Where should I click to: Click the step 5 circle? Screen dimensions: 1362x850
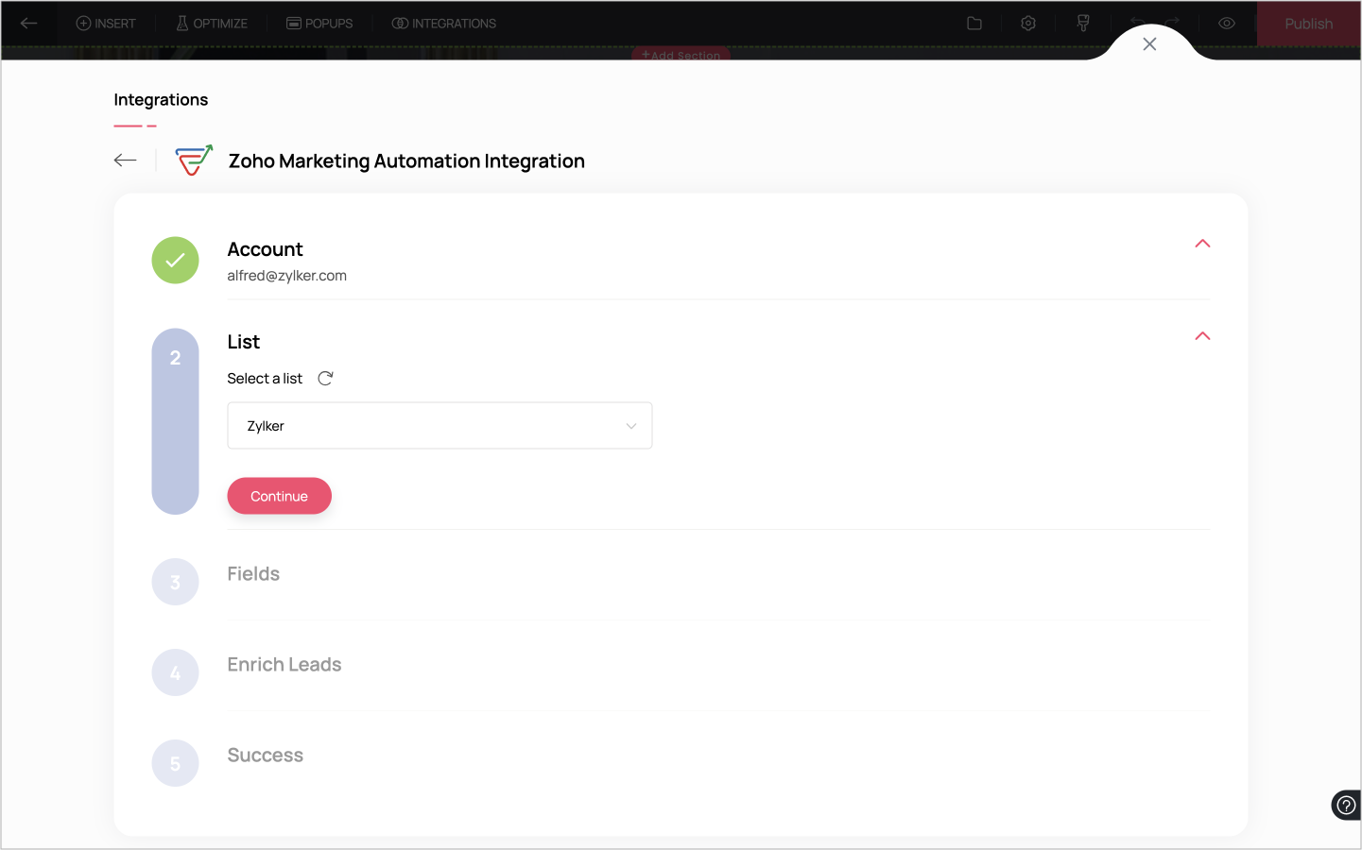176,763
